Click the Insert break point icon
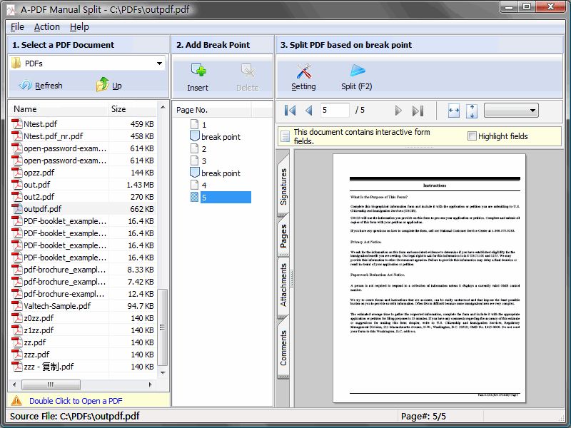The image size is (571, 428). click(x=198, y=71)
